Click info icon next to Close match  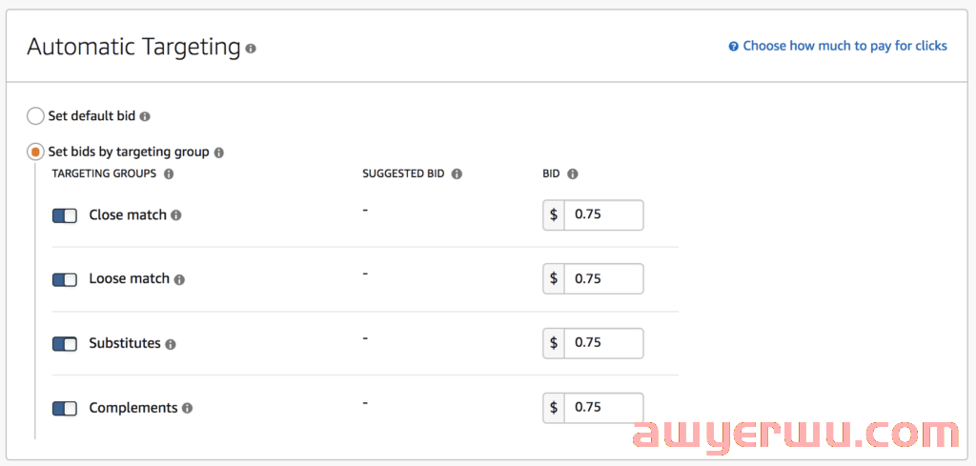[x=176, y=215]
